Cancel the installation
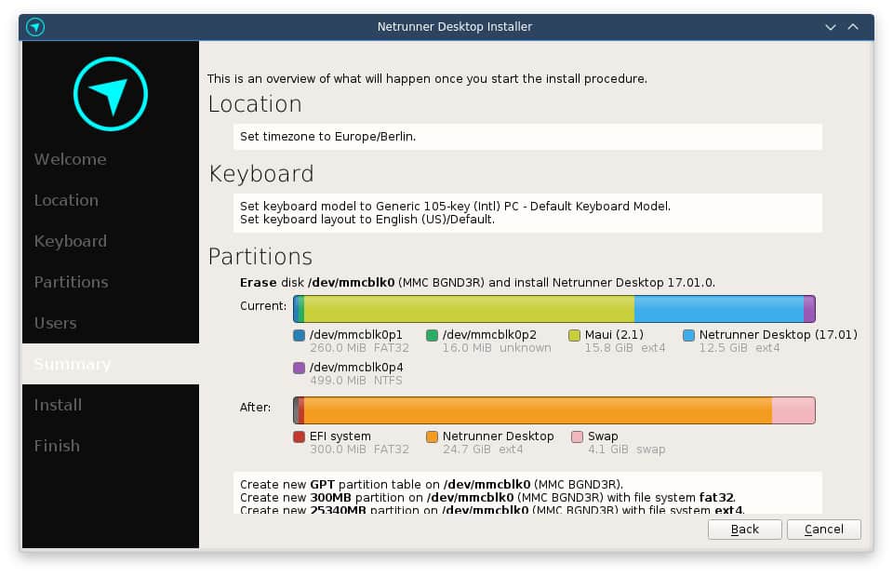The width and height of the screenshot is (893, 577). coord(823,530)
